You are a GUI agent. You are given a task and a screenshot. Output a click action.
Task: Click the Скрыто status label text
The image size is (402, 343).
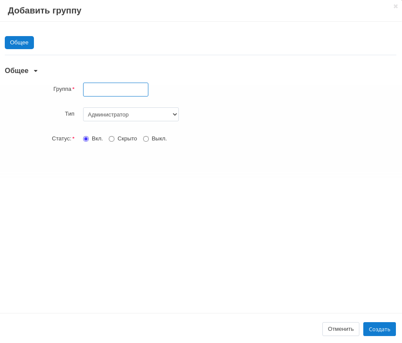coord(127,139)
